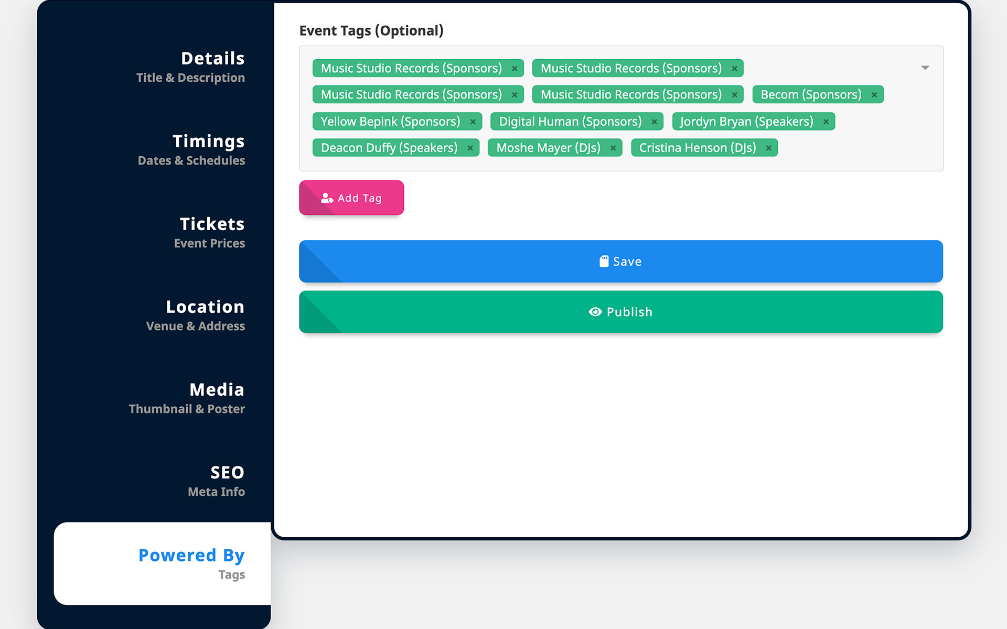Remove the Cristina Henson (DJs) tag
The image size is (1007, 629).
coord(768,148)
